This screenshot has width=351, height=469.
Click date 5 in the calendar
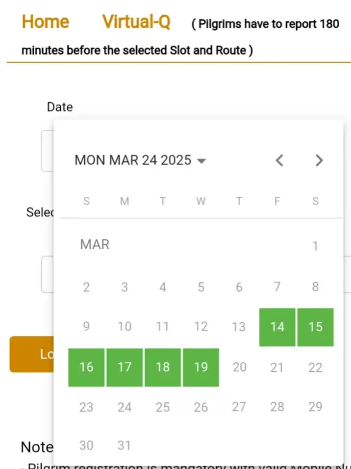click(201, 287)
